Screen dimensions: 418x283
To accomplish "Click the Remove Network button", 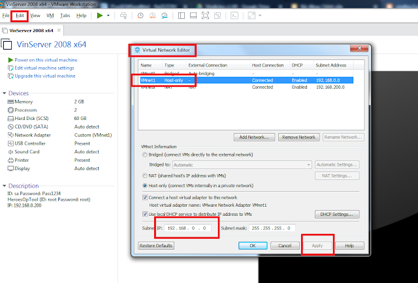I will 299,137.
